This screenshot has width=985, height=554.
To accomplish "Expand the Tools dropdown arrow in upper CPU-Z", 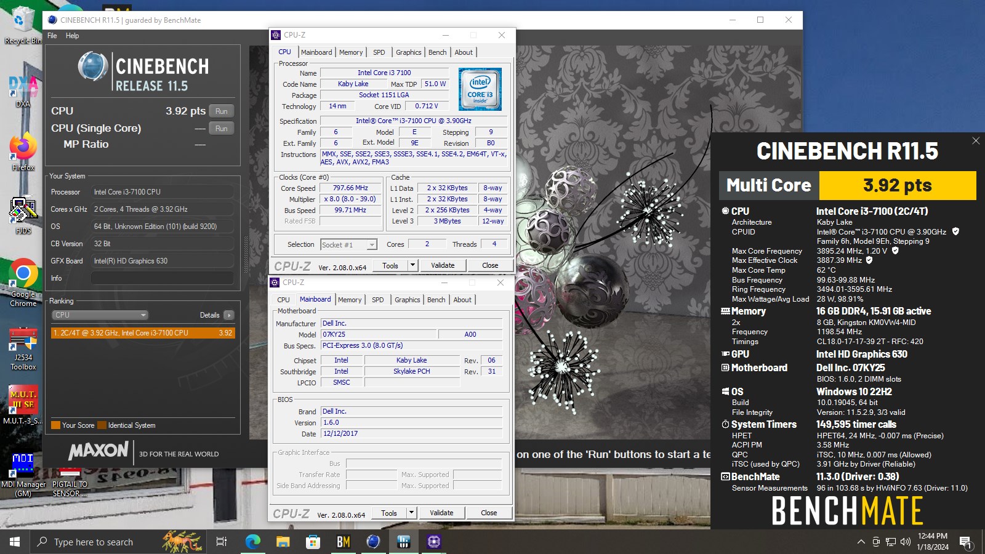I will point(412,265).
